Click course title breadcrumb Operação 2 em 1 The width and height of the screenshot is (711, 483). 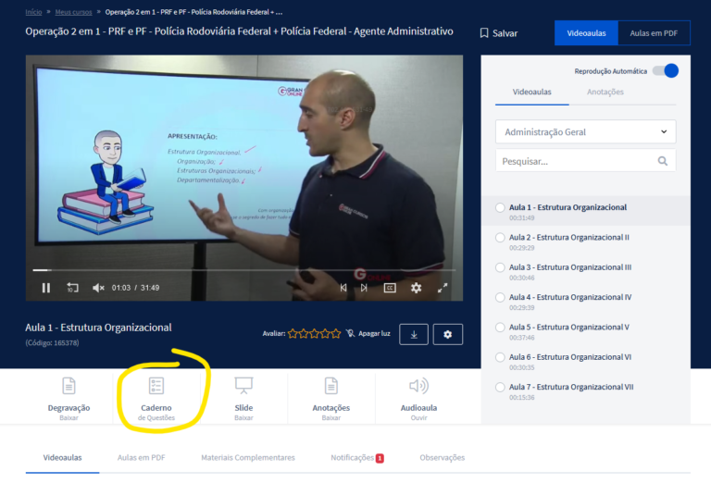pyautogui.click(x=193, y=12)
